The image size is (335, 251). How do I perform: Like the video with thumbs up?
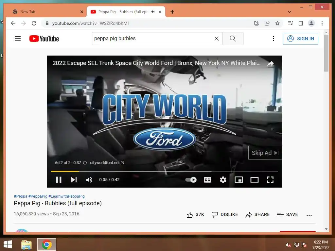coord(195,214)
